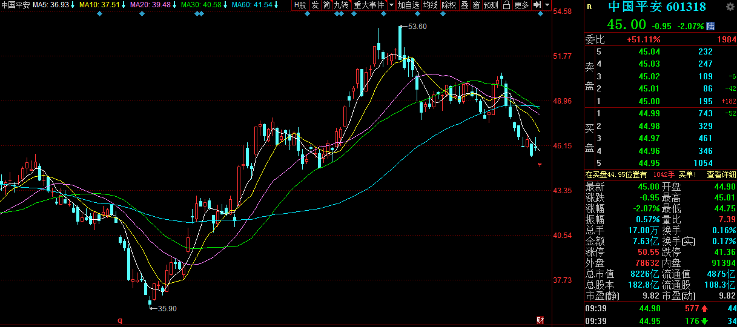The width and height of the screenshot is (737, 327).
Task: Select buy level 2 price 44.98
Action: [x=649, y=127]
